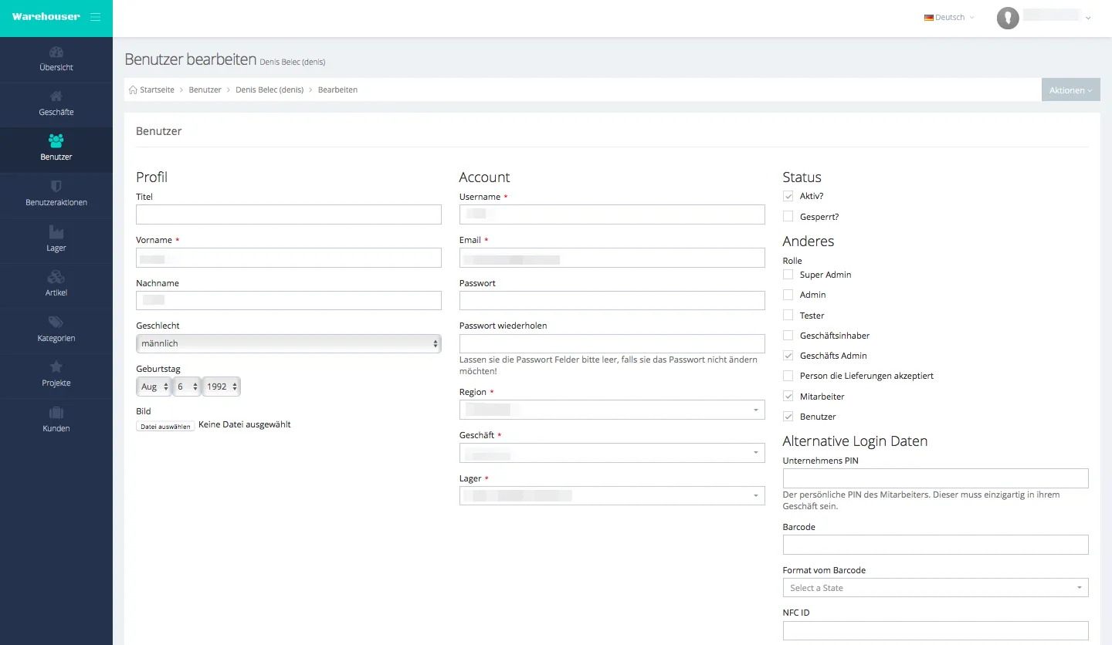Enable the Super Admin role checkbox

tap(788, 275)
